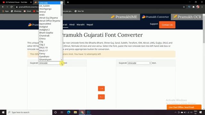The image size is (205, 115).
Task: Switch to the Technical House YouTube tab
Action: 16,2
